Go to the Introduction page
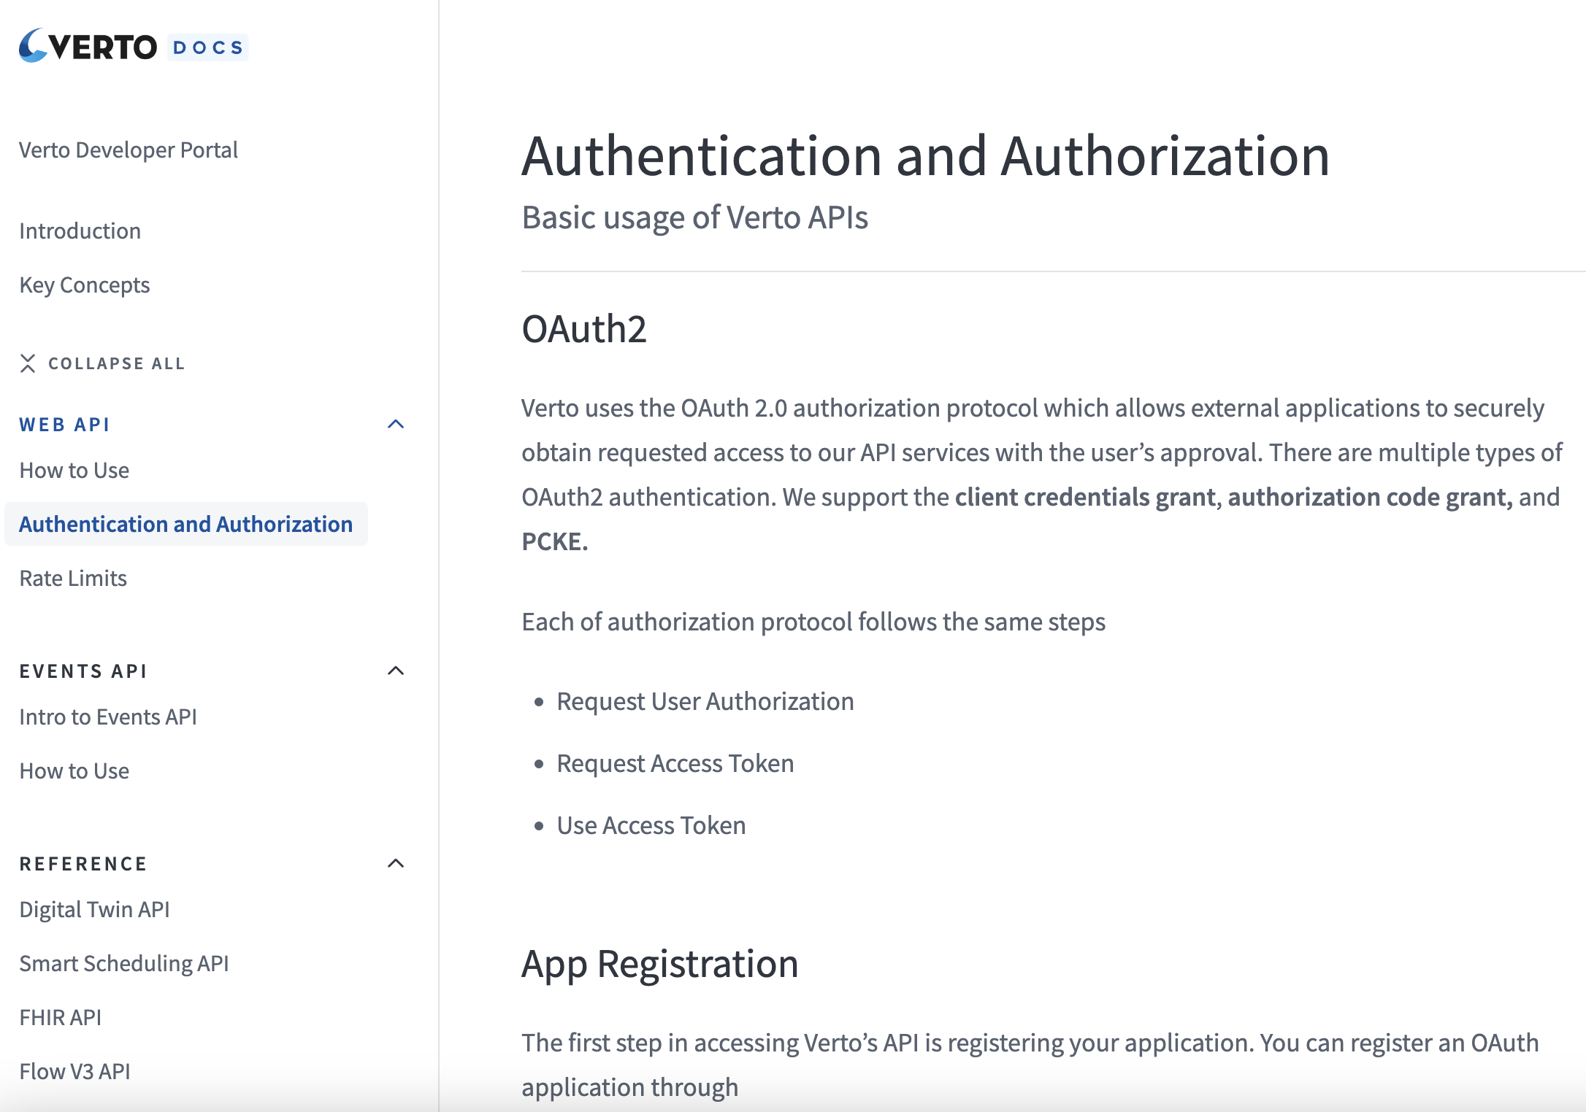Screen dimensions: 1586x1112 click(x=80, y=231)
